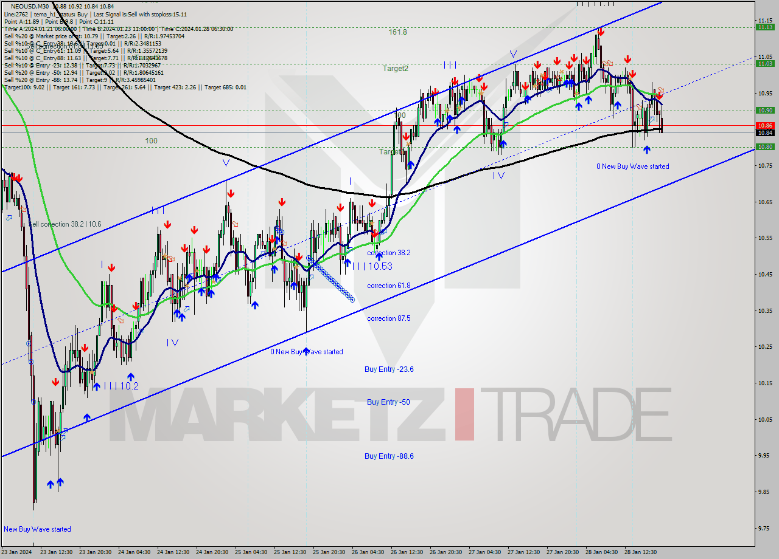
Task: Click '27 Jan 04:30' on the time axis
Action: tap(484, 552)
